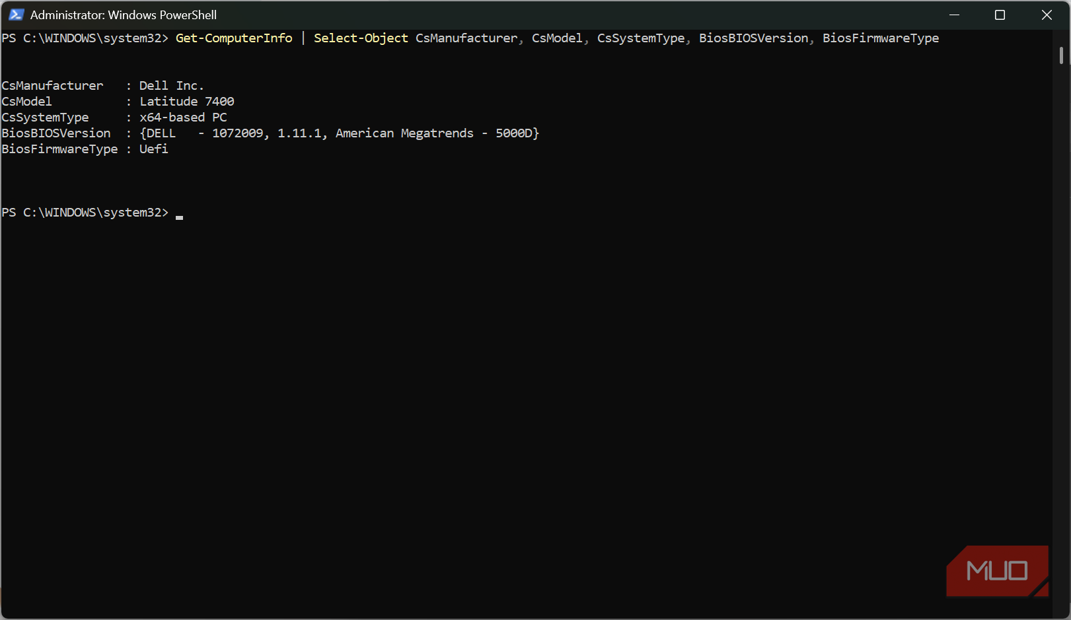
Task: Click the Select-Object cmdlet text
Action: click(361, 38)
